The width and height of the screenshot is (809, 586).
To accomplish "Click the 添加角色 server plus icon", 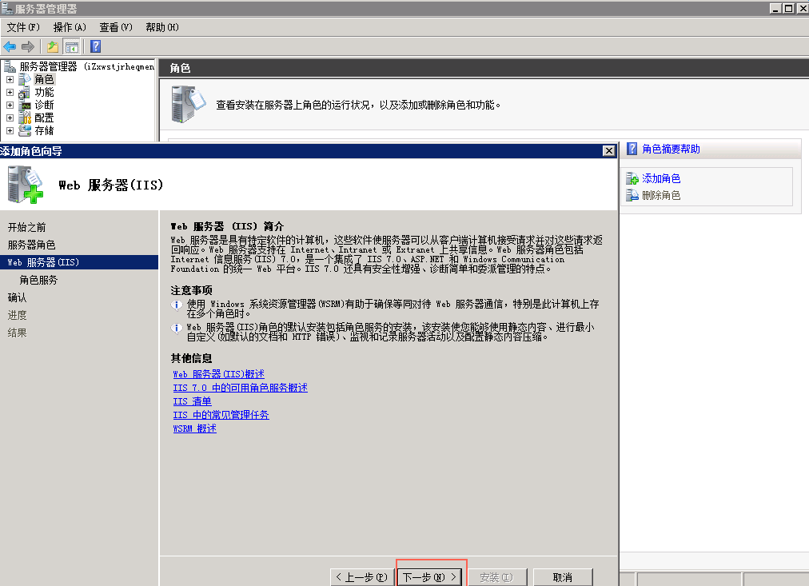I will 632,179.
